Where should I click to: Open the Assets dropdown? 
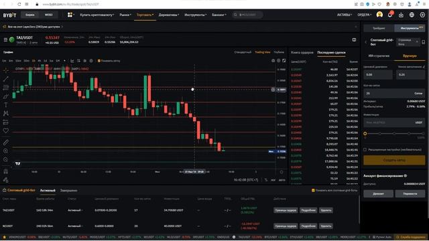click(345, 15)
